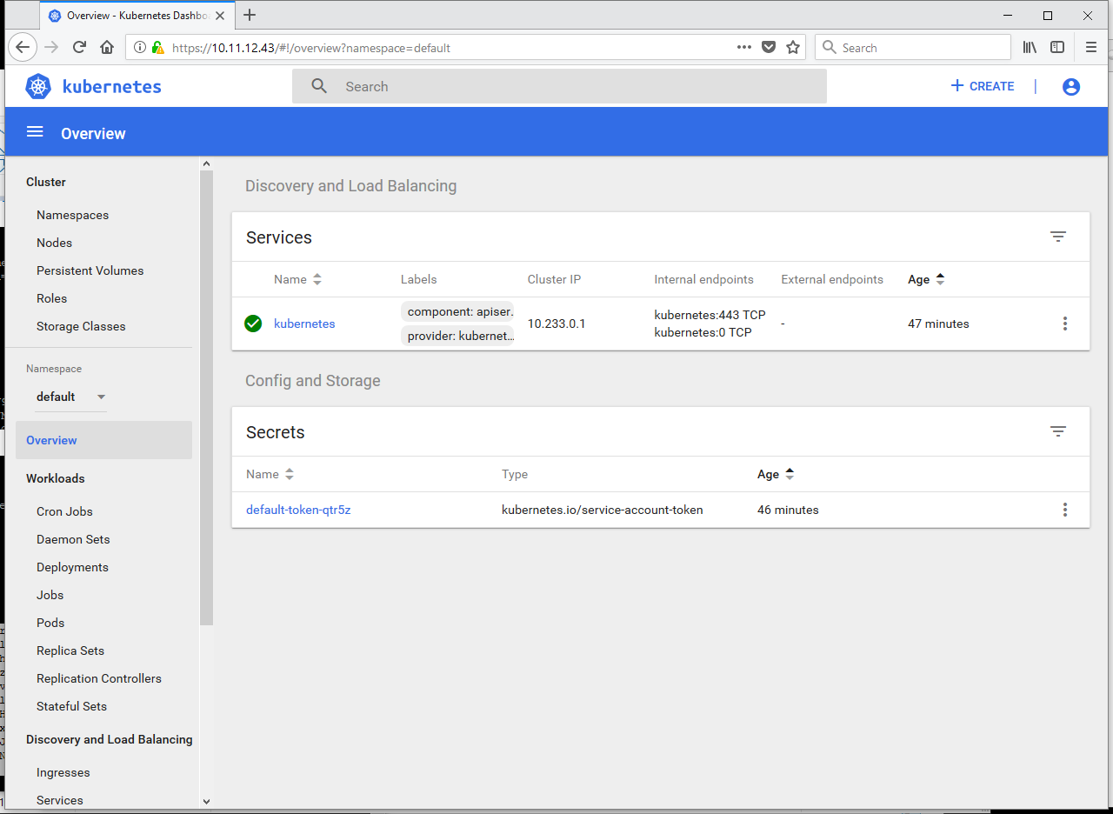This screenshot has height=814, width=1113.
Task: Focus the Firefox Search box
Action: (913, 48)
